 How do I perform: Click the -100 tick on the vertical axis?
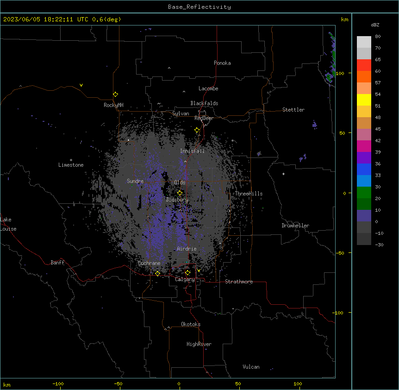tap(338, 313)
